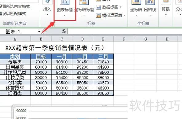Expand the 模拟运算表 dropdown arrow
182x119 pixels.
click(124, 15)
